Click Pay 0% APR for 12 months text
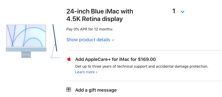The height and width of the screenshot is (97, 222). [x=90, y=29]
